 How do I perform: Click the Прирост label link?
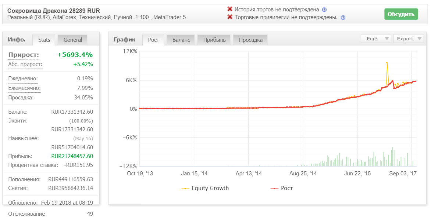click(24, 55)
